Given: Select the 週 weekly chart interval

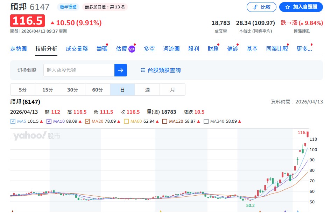Looking at the screenshot, I should click(147, 90).
